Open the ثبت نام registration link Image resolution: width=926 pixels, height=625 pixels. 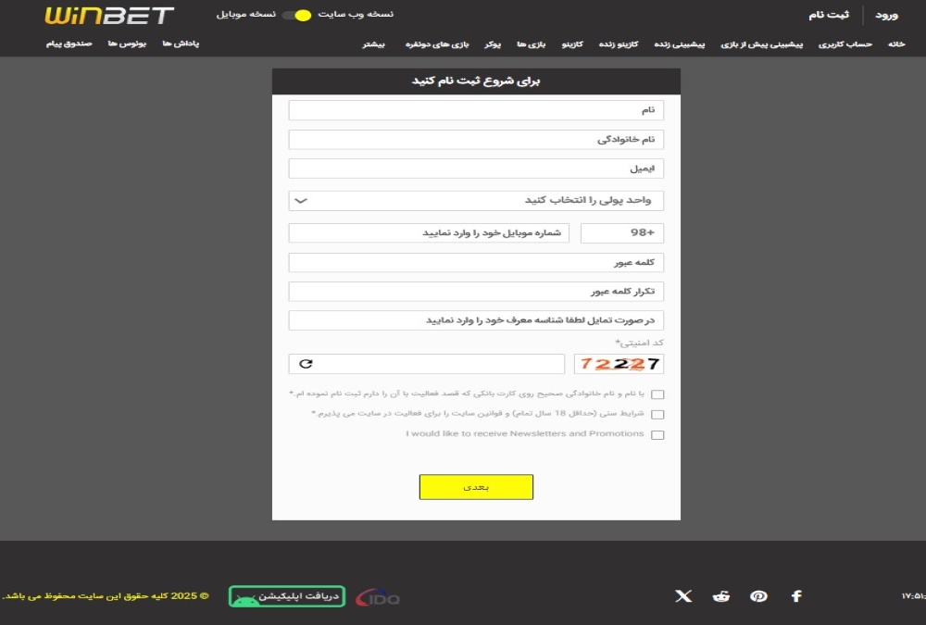point(829,15)
